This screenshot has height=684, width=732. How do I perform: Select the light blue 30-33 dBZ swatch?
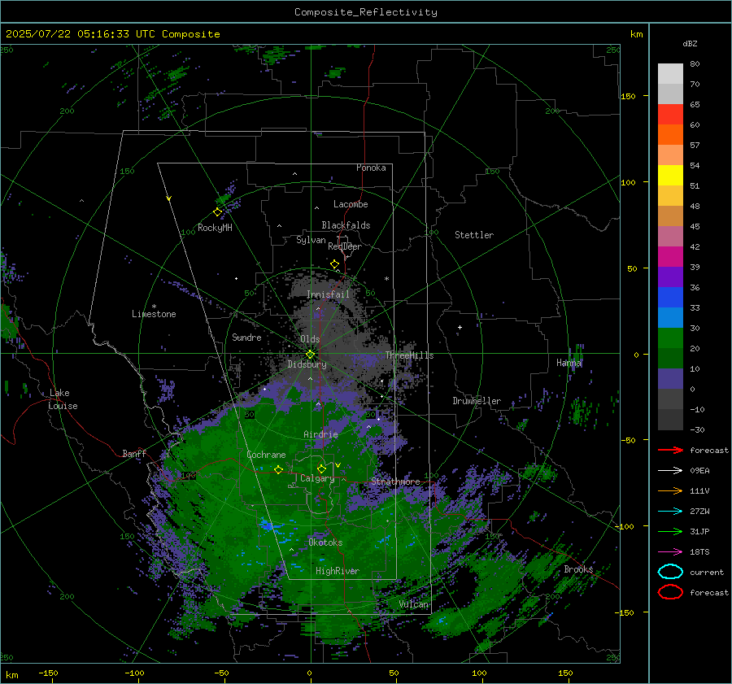tap(670, 318)
